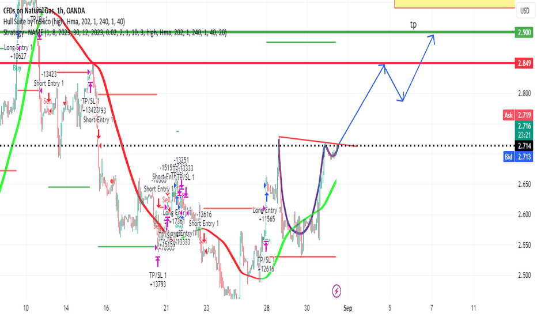This screenshot has width=537, height=317.
Task: Click the 2.800 value on price scale
Action: click(524, 93)
